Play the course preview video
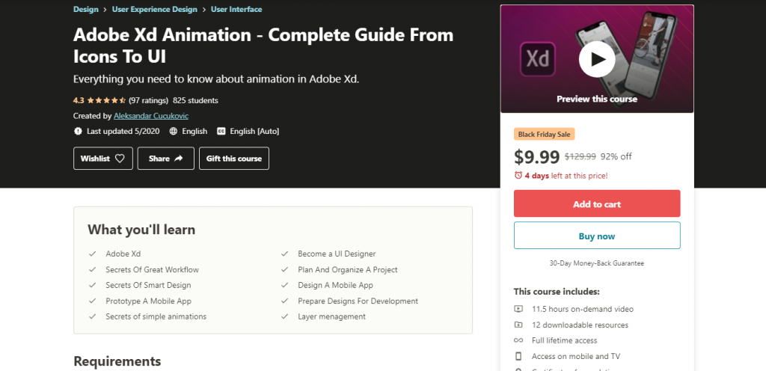Screen dimensions: 766x371 click(x=596, y=59)
